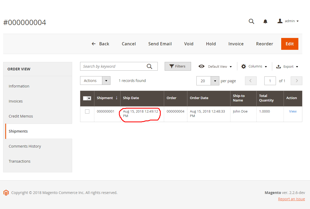Screen dimensions: 310x209
Task: Select the shipment row checkbox
Action: click(87, 111)
